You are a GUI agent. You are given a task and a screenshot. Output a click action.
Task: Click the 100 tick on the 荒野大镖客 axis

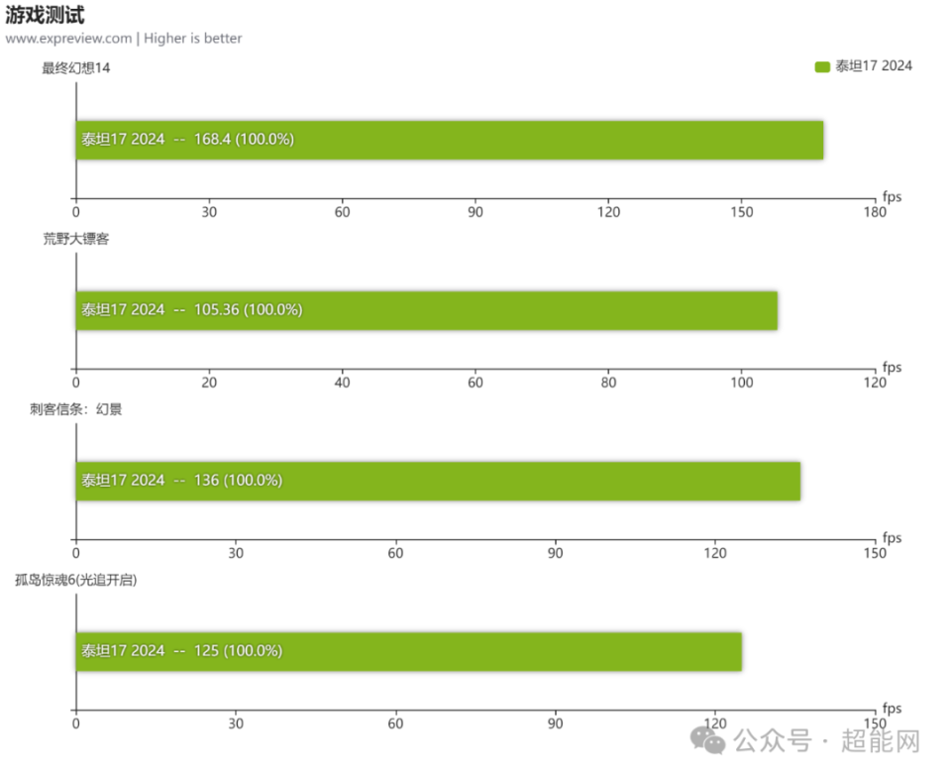tap(742, 383)
